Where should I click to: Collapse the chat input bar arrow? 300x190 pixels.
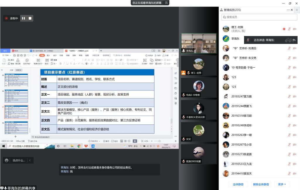30,160
